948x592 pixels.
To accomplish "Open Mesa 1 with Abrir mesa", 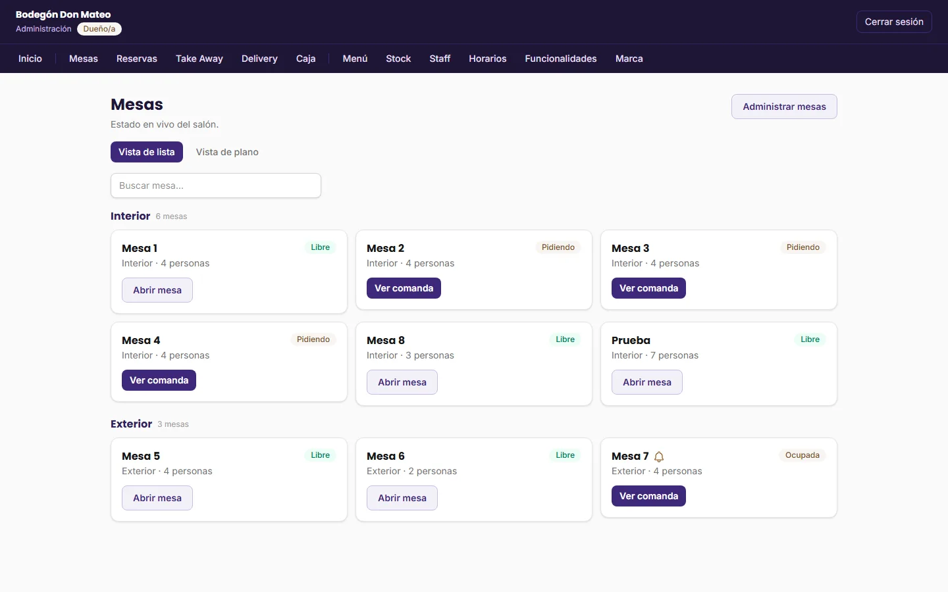I will [x=157, y=290].
